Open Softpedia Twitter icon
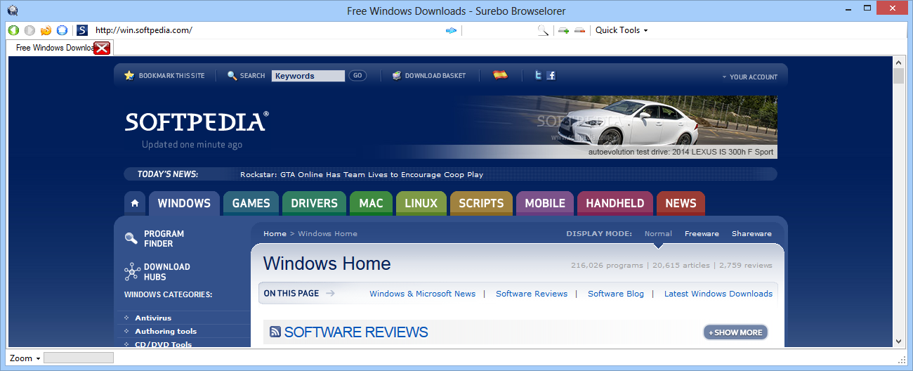This screenshot has width=913, height=371. pyautogui.click(x=539, y=75)
